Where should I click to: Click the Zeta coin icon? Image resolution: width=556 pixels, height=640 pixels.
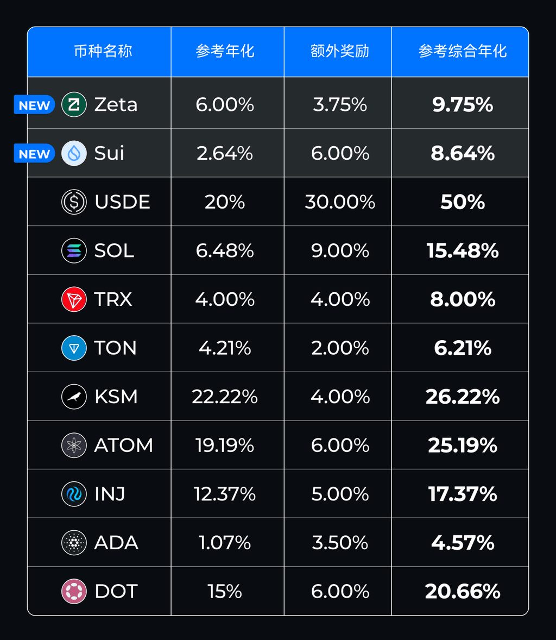pyautogui.click(x=74, y=104)
